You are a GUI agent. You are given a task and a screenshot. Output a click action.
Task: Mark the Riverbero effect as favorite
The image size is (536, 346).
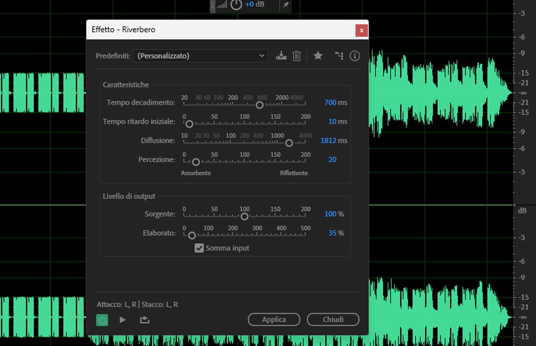[x=318, y=56]
